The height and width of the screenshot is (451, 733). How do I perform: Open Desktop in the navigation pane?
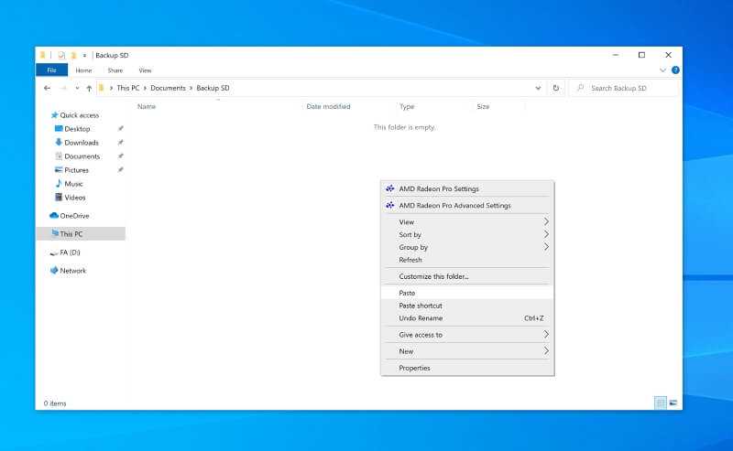click(77, 128)
